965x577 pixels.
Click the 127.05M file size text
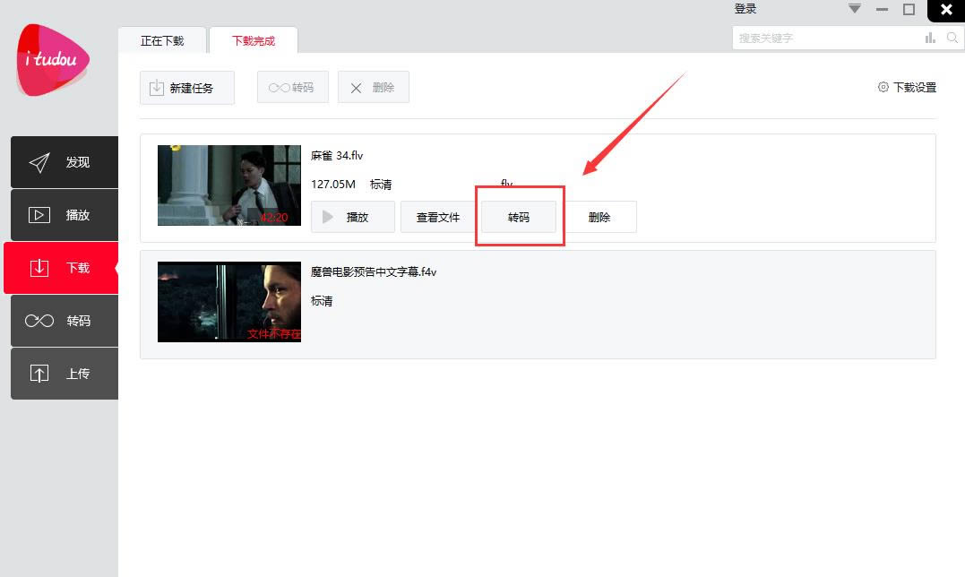click(x=333, y=184)
